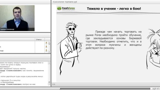
Task: Click the person icon in the row ending 'андр'
Action: 46,50
